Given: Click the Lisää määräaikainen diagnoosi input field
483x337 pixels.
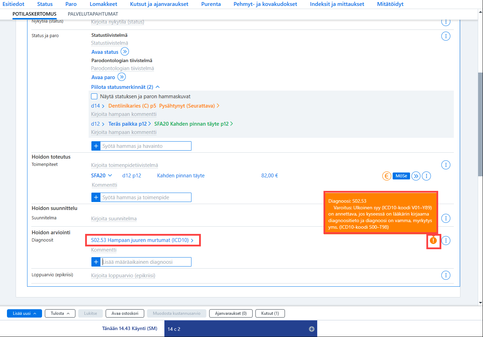Looking at the screenshot, I should [146, 262].
